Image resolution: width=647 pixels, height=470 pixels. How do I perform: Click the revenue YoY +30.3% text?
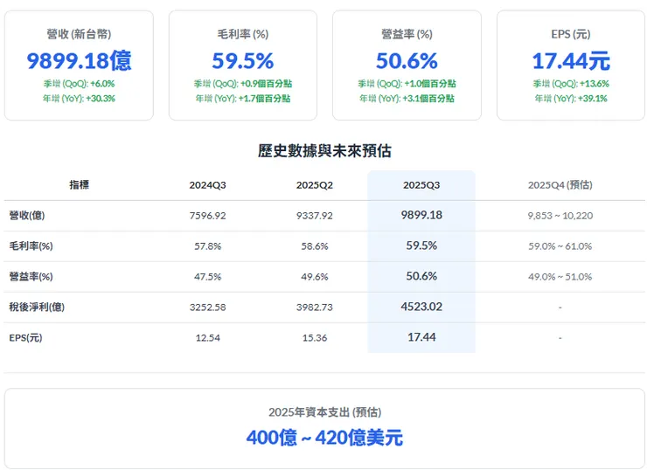point(79,99)
